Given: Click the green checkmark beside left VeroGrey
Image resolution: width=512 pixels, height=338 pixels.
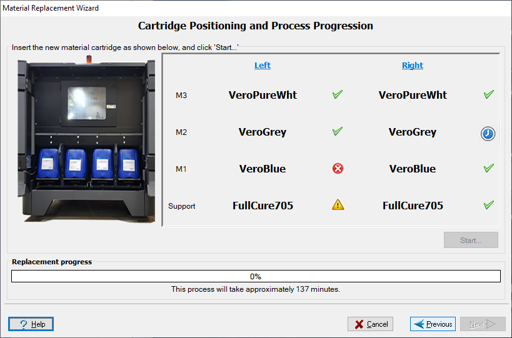Looking at the screenshot, I should click(338, 132).
